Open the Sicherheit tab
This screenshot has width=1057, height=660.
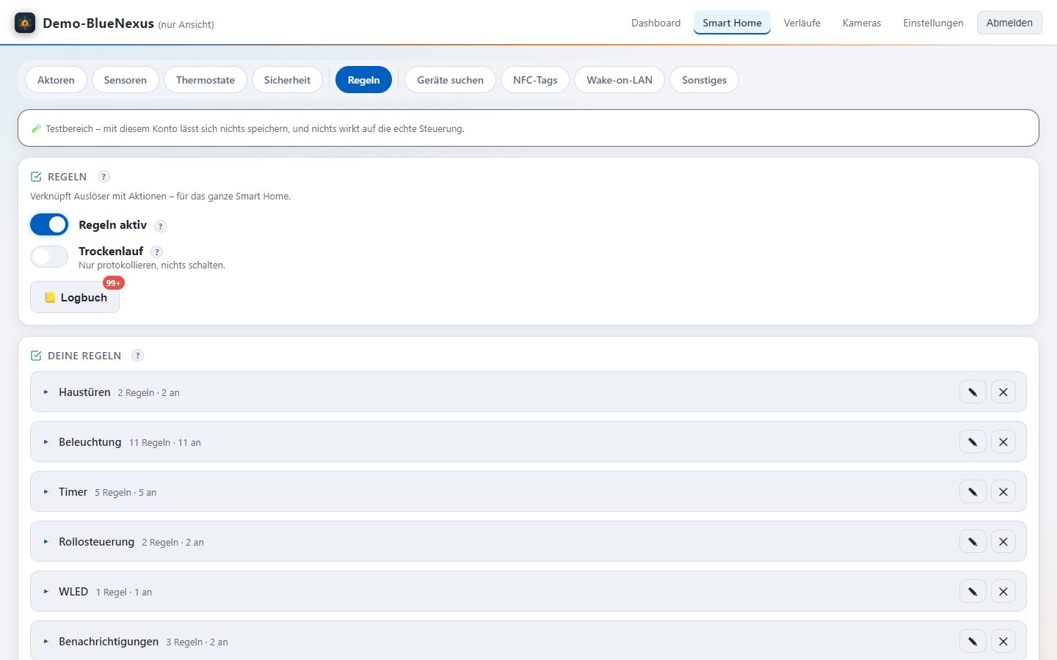point(287,80)
